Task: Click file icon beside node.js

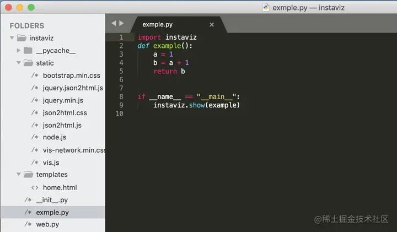Action: coord(35,137)
